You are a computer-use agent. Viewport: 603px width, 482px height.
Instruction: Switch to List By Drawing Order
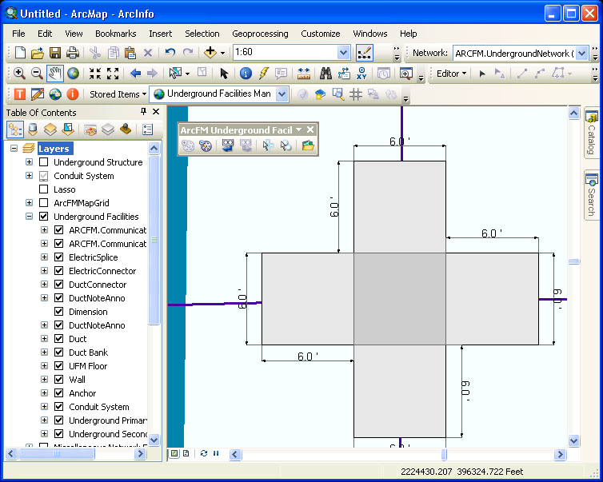(x=15, y=129)
